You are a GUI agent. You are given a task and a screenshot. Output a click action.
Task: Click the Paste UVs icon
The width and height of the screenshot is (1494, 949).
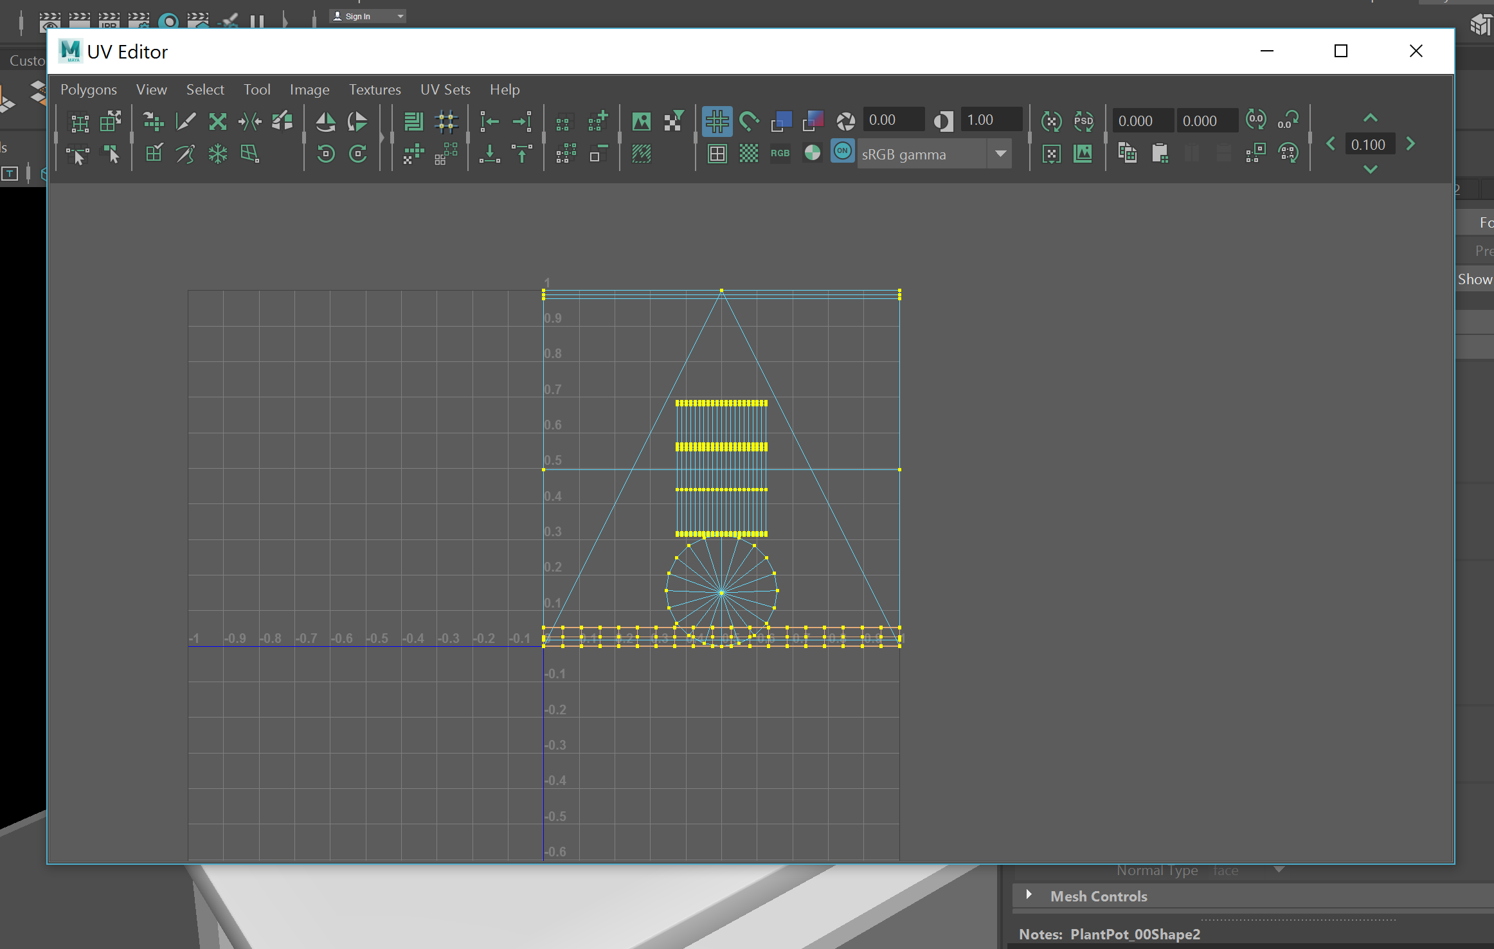point(1160,153)
